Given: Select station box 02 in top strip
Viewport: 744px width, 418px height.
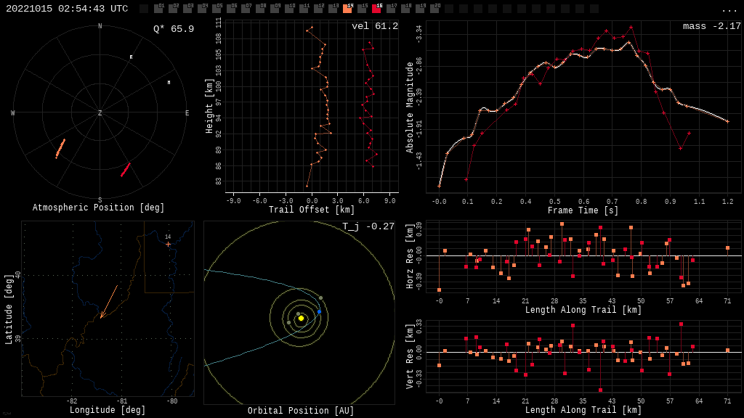Looking at the screenshot, I should [173, 9].
